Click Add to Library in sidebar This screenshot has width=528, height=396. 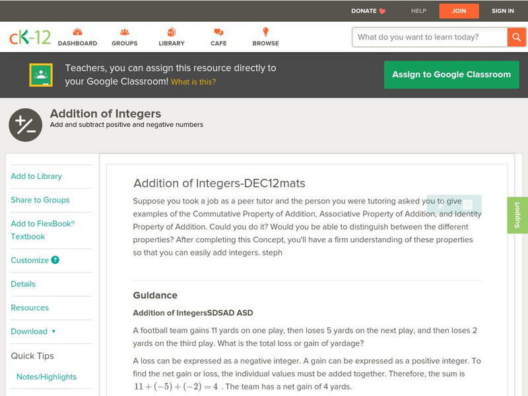click(36, 176)
